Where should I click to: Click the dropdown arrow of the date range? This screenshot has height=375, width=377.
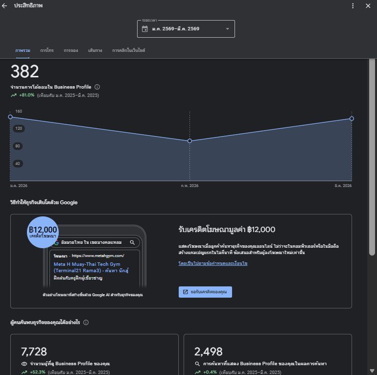227,29
